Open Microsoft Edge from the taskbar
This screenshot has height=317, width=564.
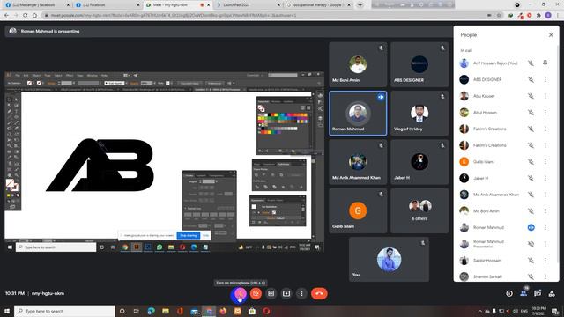[x=151, y=311]
